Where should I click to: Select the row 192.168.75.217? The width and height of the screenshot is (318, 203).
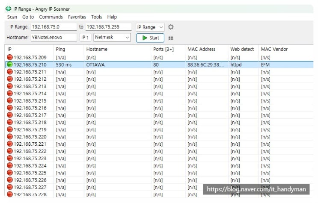pyautogui.click(x=159, y=115)
